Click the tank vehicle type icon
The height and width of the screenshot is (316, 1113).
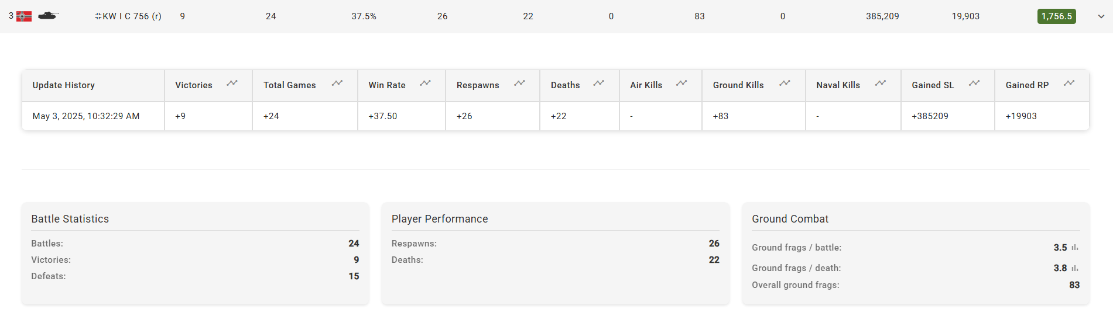click(48, 16)
